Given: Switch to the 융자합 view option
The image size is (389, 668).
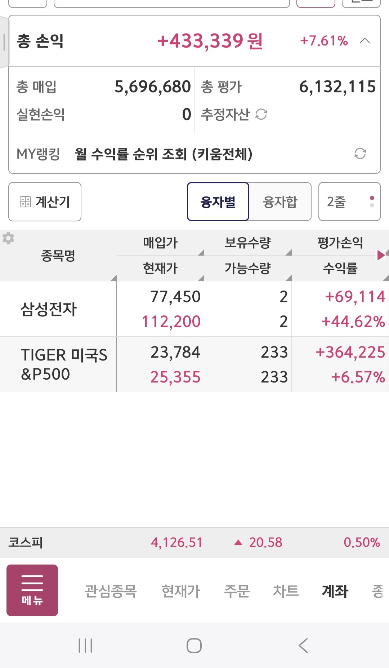Looking at the screenshot, I should 280,202.
